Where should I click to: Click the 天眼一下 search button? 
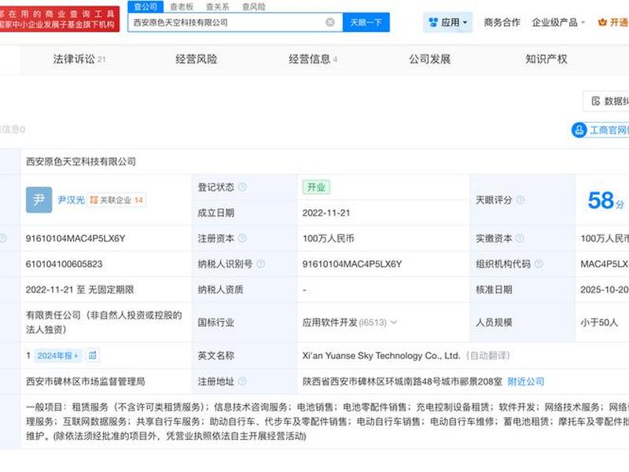(x=366, y=22)
